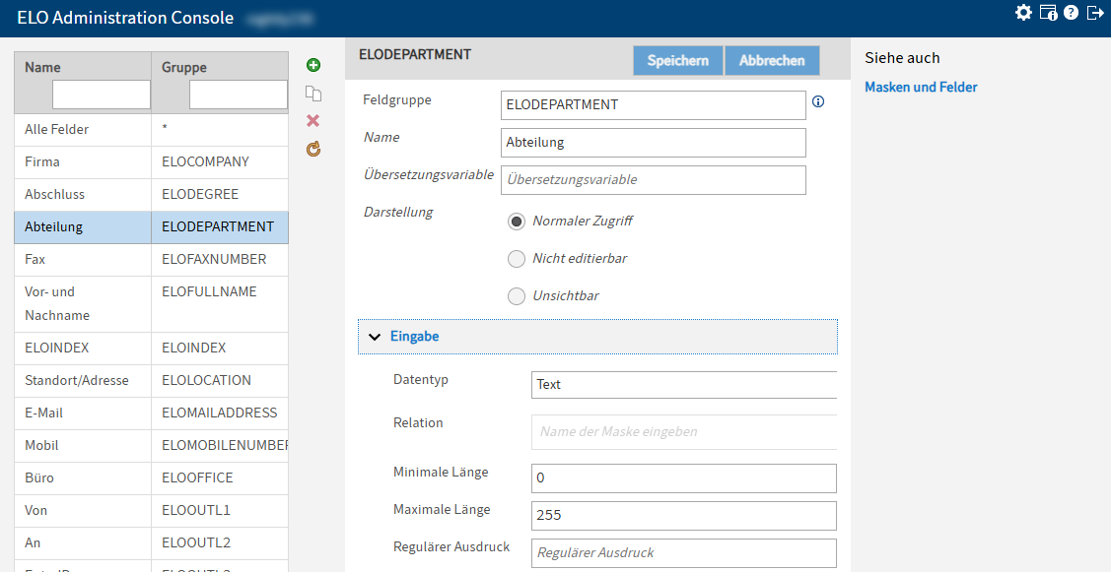Viewport: 1111px width, 572px height.
Task: Open help via the question mark icon
Action: coord(1071,12)
